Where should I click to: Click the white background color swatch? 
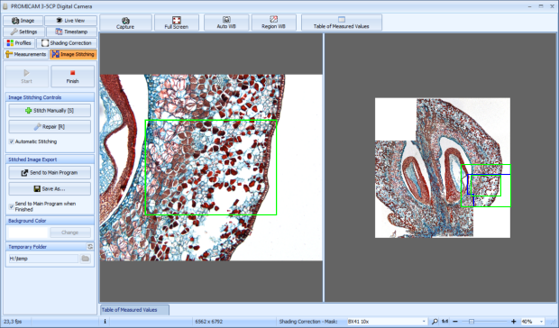pyautogui.click(x=28, y=232)
